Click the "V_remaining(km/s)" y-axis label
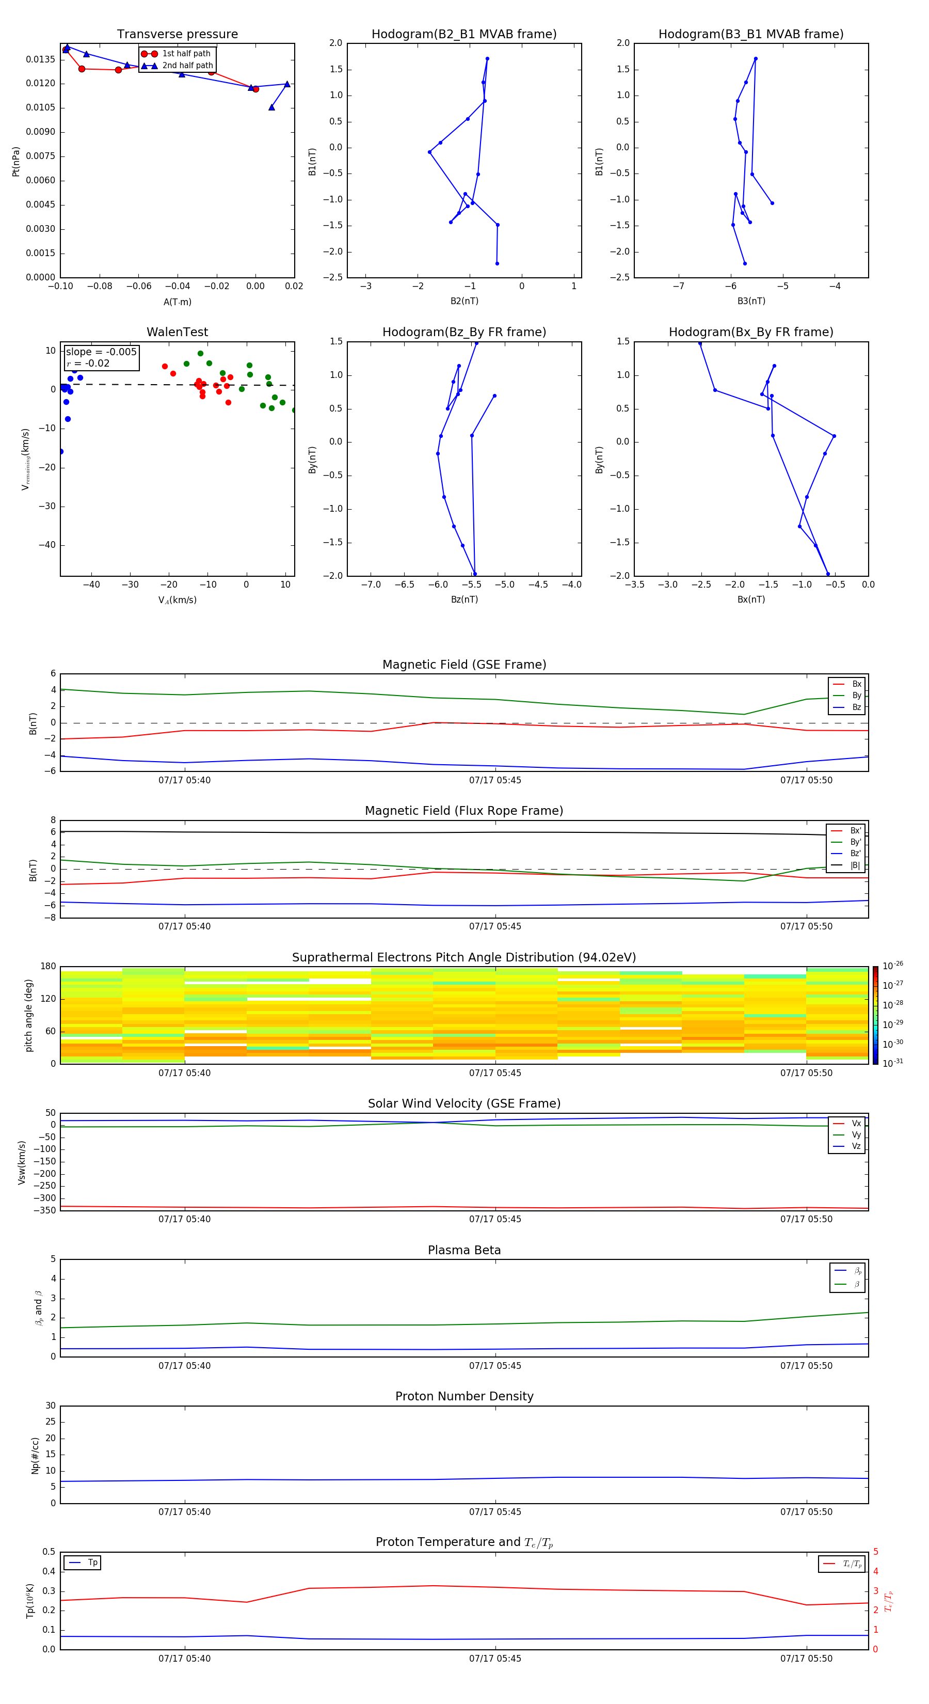Screen dimensions: 929x1704 click(26, 459)
